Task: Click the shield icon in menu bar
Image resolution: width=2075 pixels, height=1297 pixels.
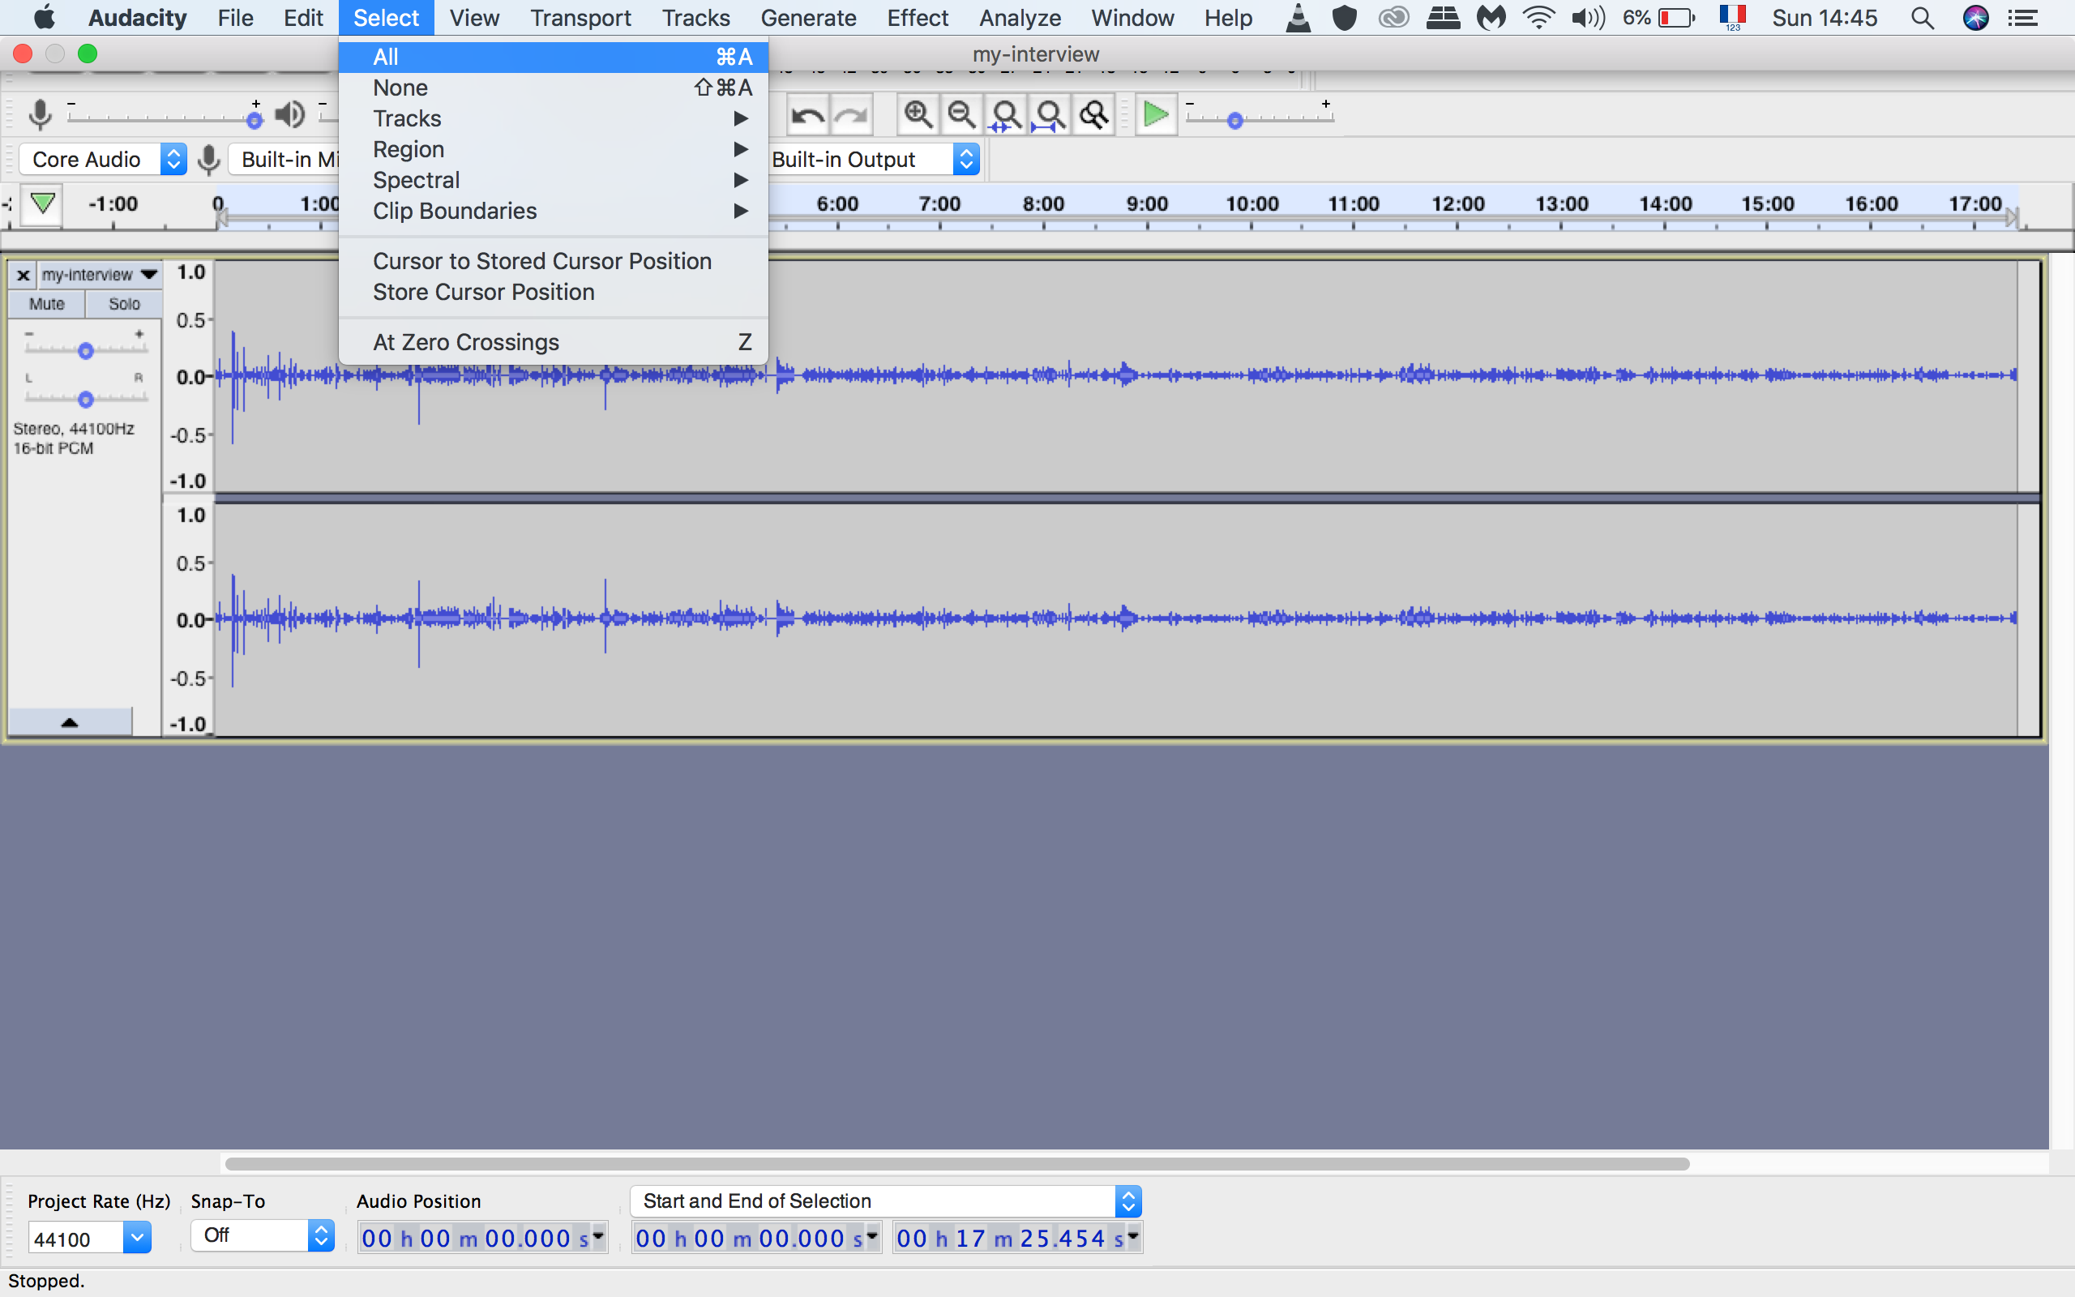Action: coord(1345,18)
